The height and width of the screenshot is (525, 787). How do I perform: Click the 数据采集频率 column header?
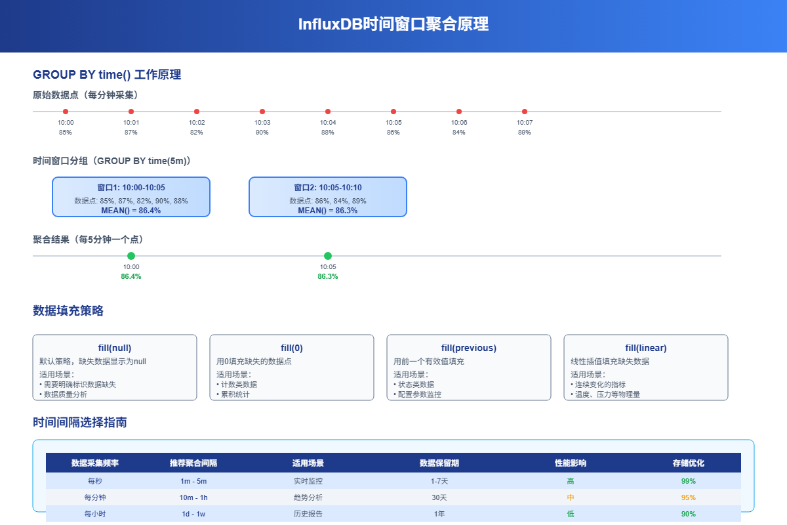[x=95, y=463]
